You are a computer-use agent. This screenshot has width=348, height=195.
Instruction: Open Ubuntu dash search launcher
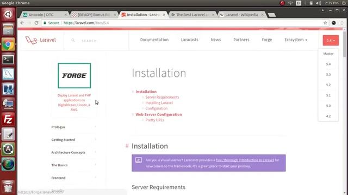coord(8,15)
